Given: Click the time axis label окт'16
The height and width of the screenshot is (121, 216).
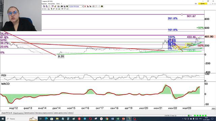Looking at the screenshot, I should (x=85, y=108).
